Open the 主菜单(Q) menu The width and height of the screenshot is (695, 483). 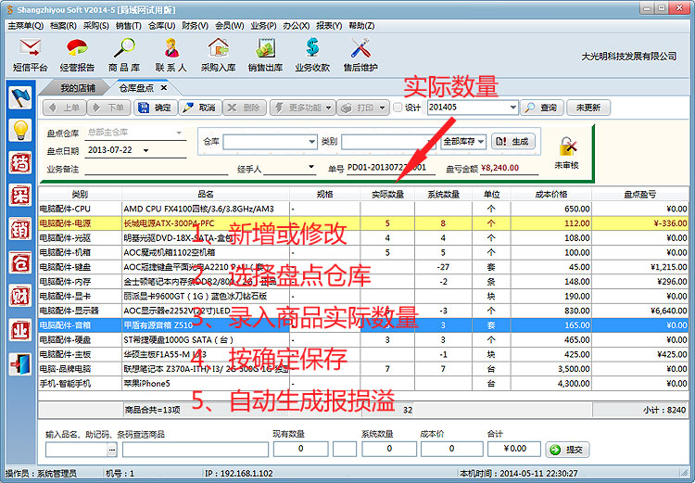[26, 26]
